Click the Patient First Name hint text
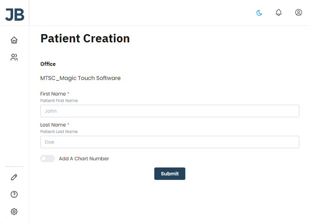The width and height of the screenshot is (310, 224). 59,101
